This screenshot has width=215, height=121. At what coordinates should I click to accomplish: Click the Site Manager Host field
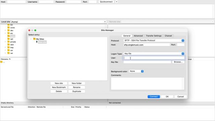pyautogui.click(x=146, y=45)
